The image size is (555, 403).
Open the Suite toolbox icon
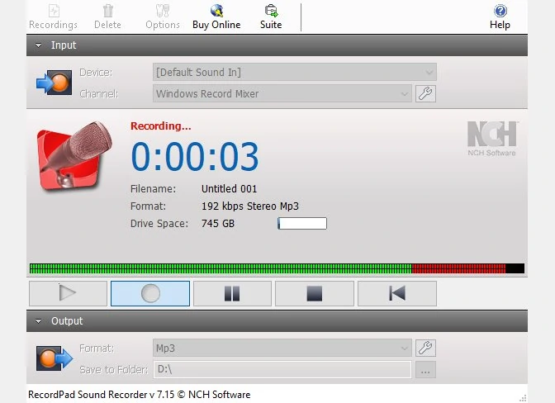pyautogui.click(x=271, y=11)
